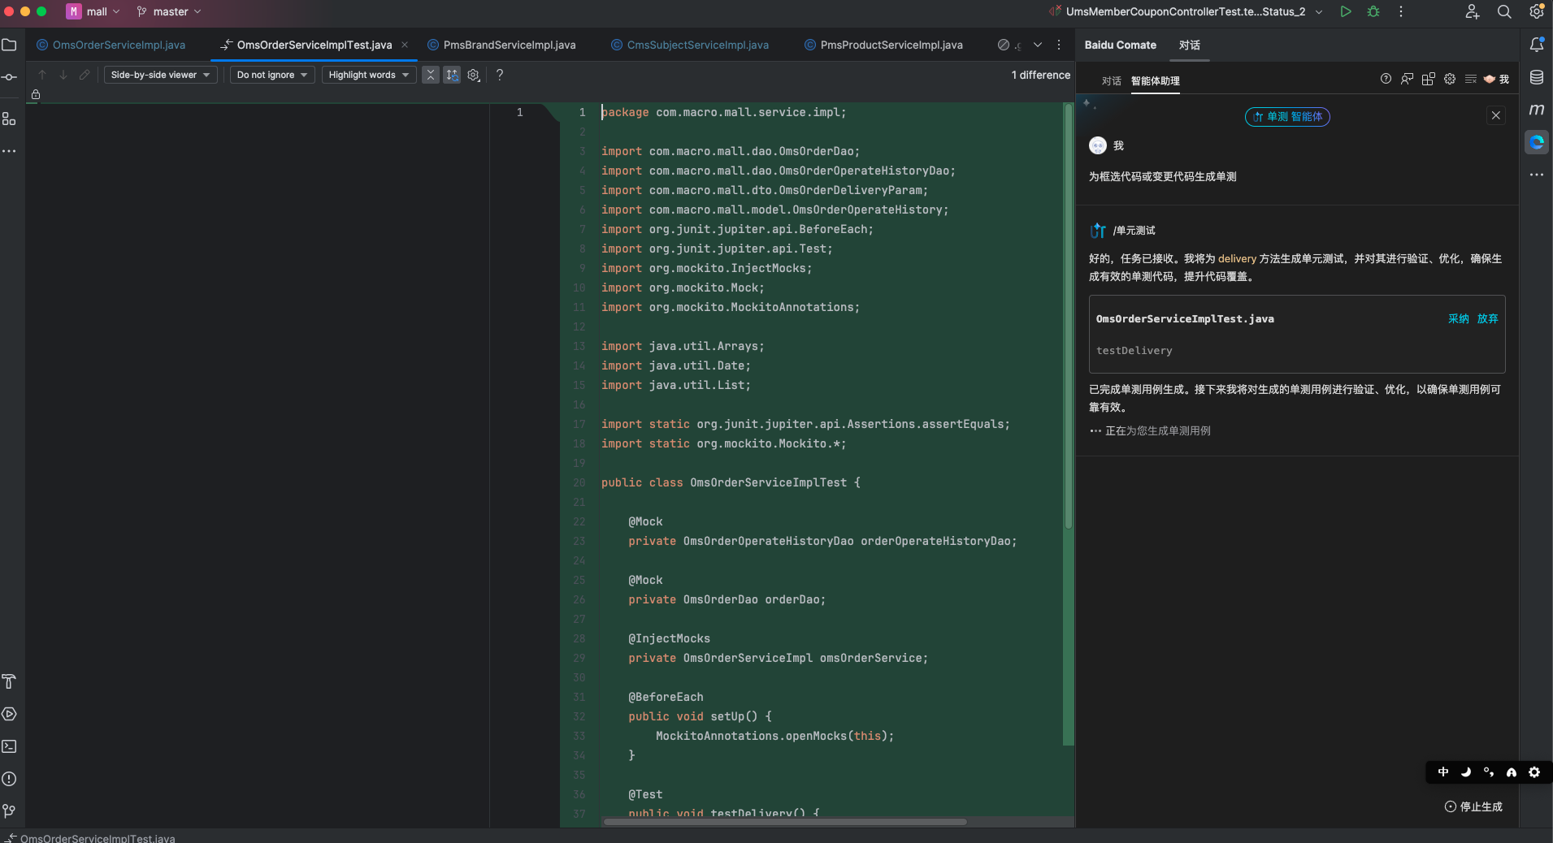Open Comate plugins squares icon
This screenshot has height=843, width=1553.
[x=1429, y=79]
